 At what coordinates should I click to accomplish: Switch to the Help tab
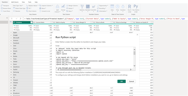click(36, 2)
